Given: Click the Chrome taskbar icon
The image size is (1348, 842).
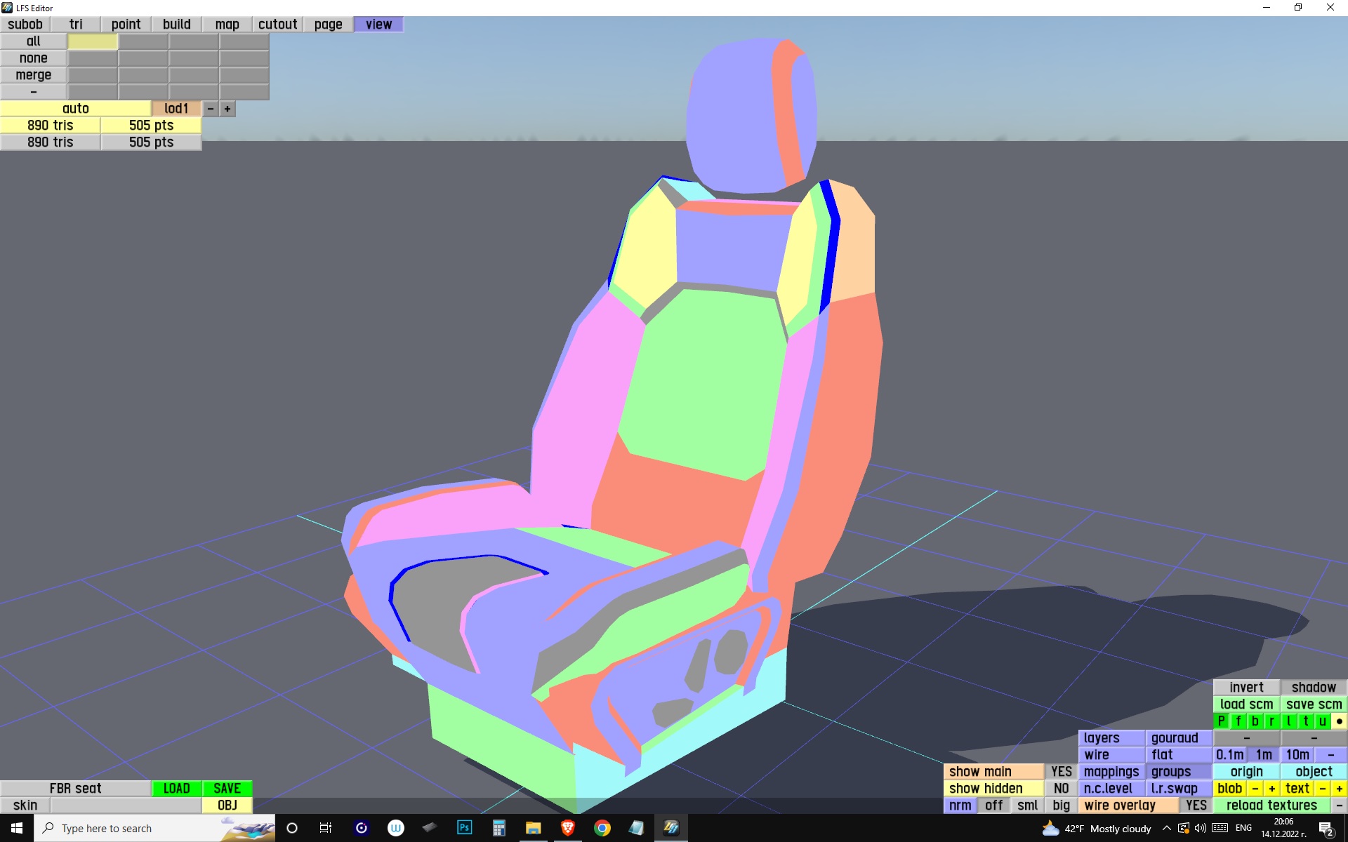Looking at the screenshot, I should coord(602,828).
